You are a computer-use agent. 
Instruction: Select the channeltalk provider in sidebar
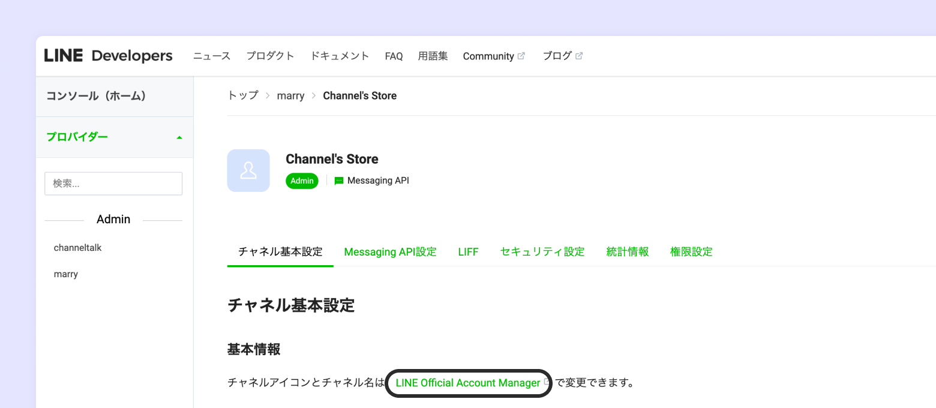tap(78, 248)
